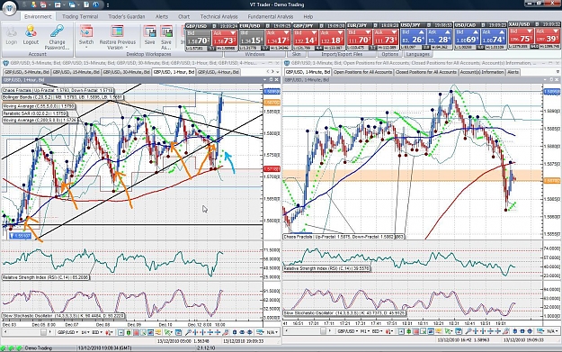Click USD/CAD Ask price button
The image size is (562, 352).
click(x=493, y=37)
